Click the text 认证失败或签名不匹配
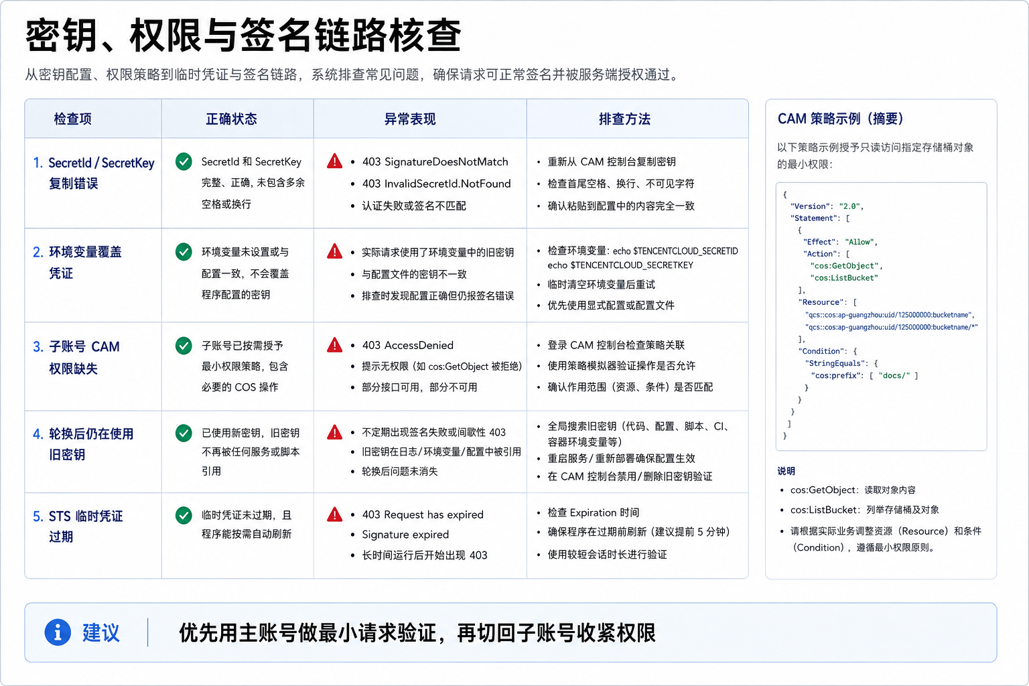 pyautogui.click(x=414, y=206)
